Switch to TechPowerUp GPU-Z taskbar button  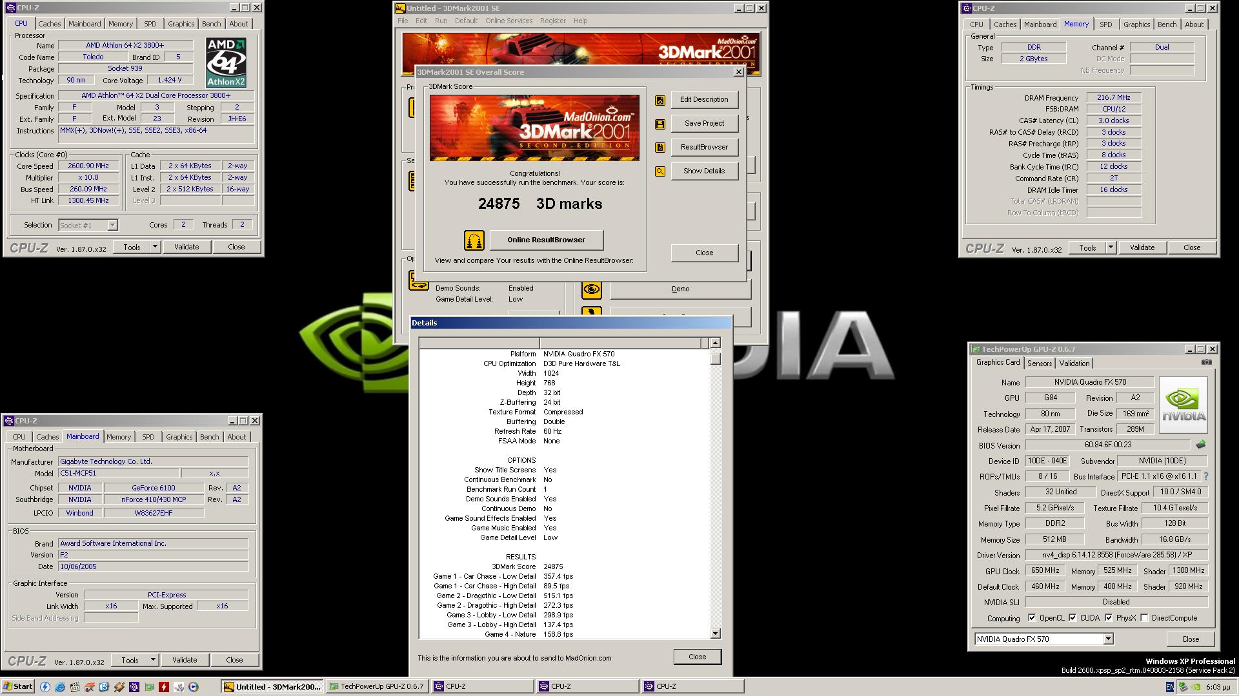pos(376,687)
